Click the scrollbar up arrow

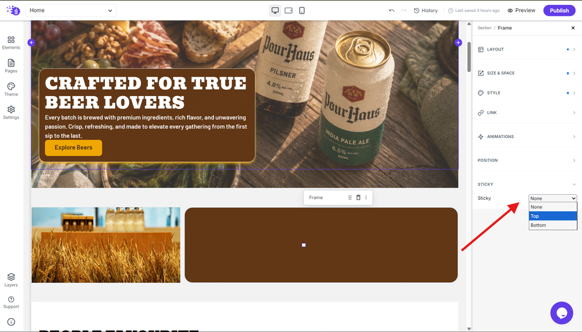pyautogui.click(x=469, y=24)
